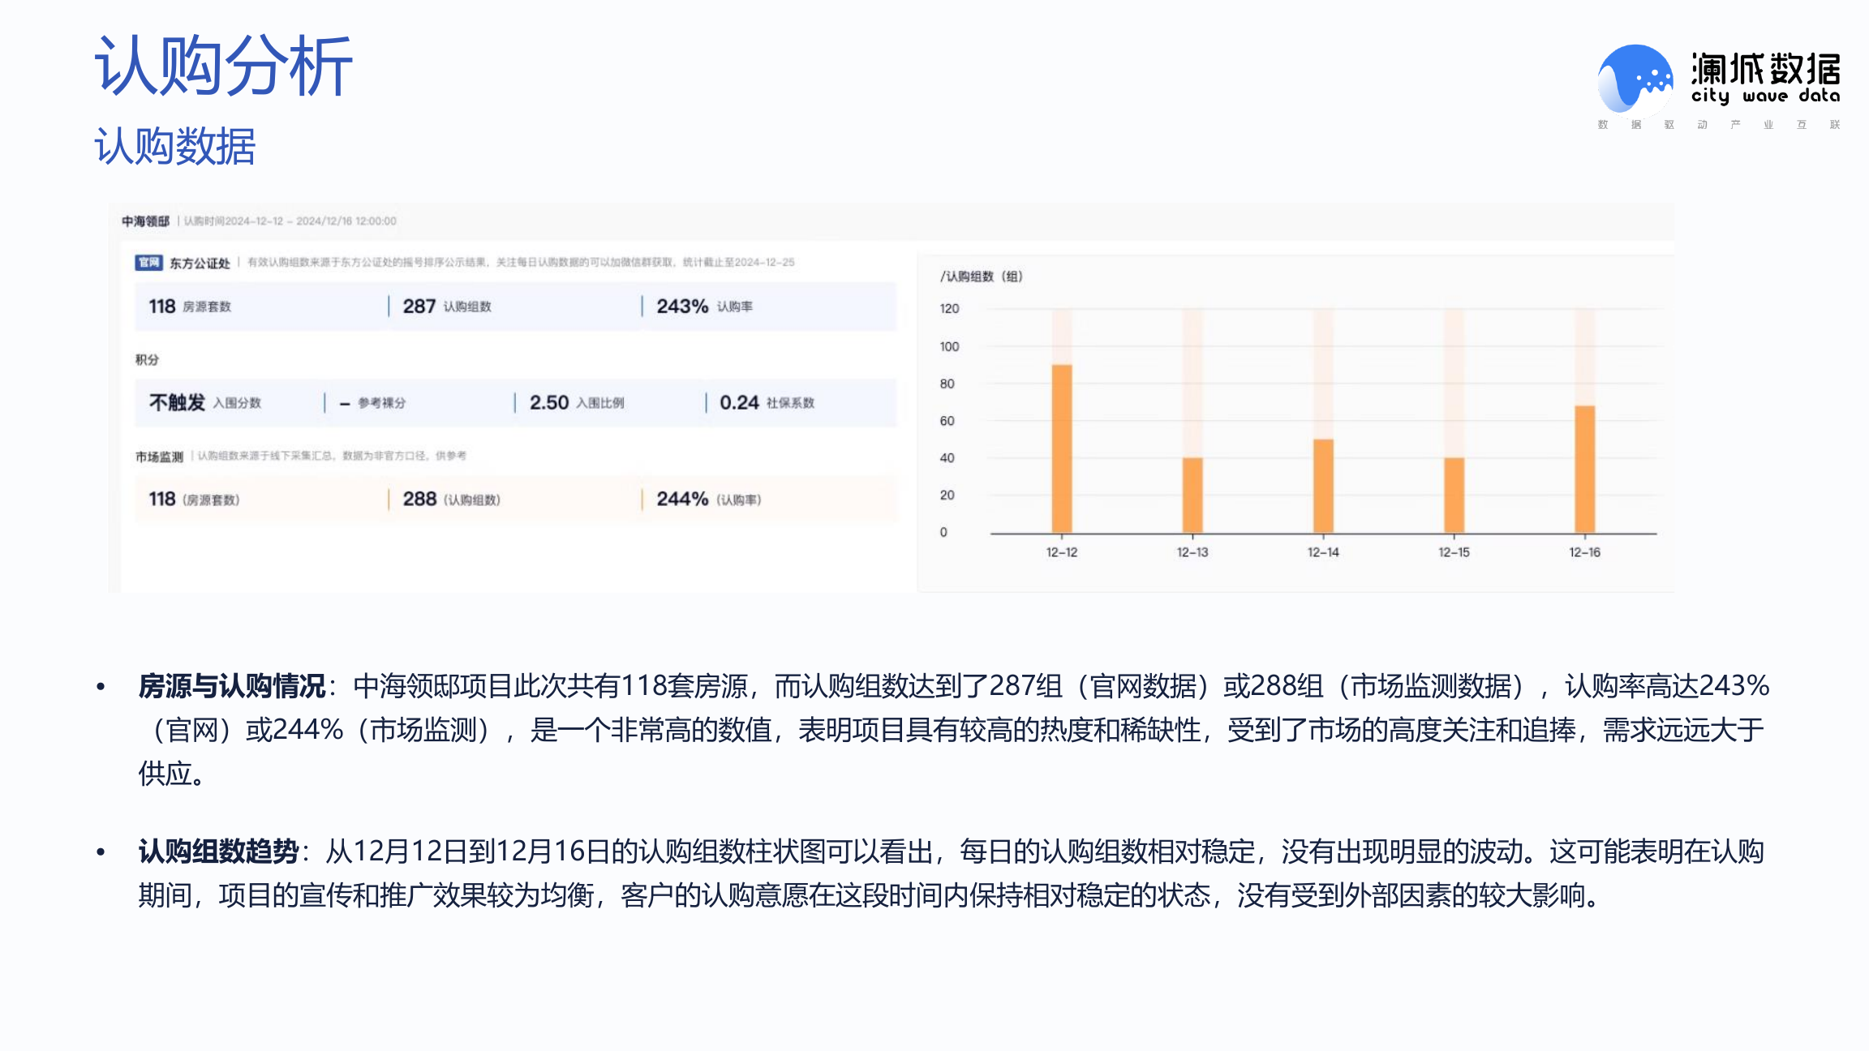Click the 官网 badge next to 东方公证处

tap(148, 263)
